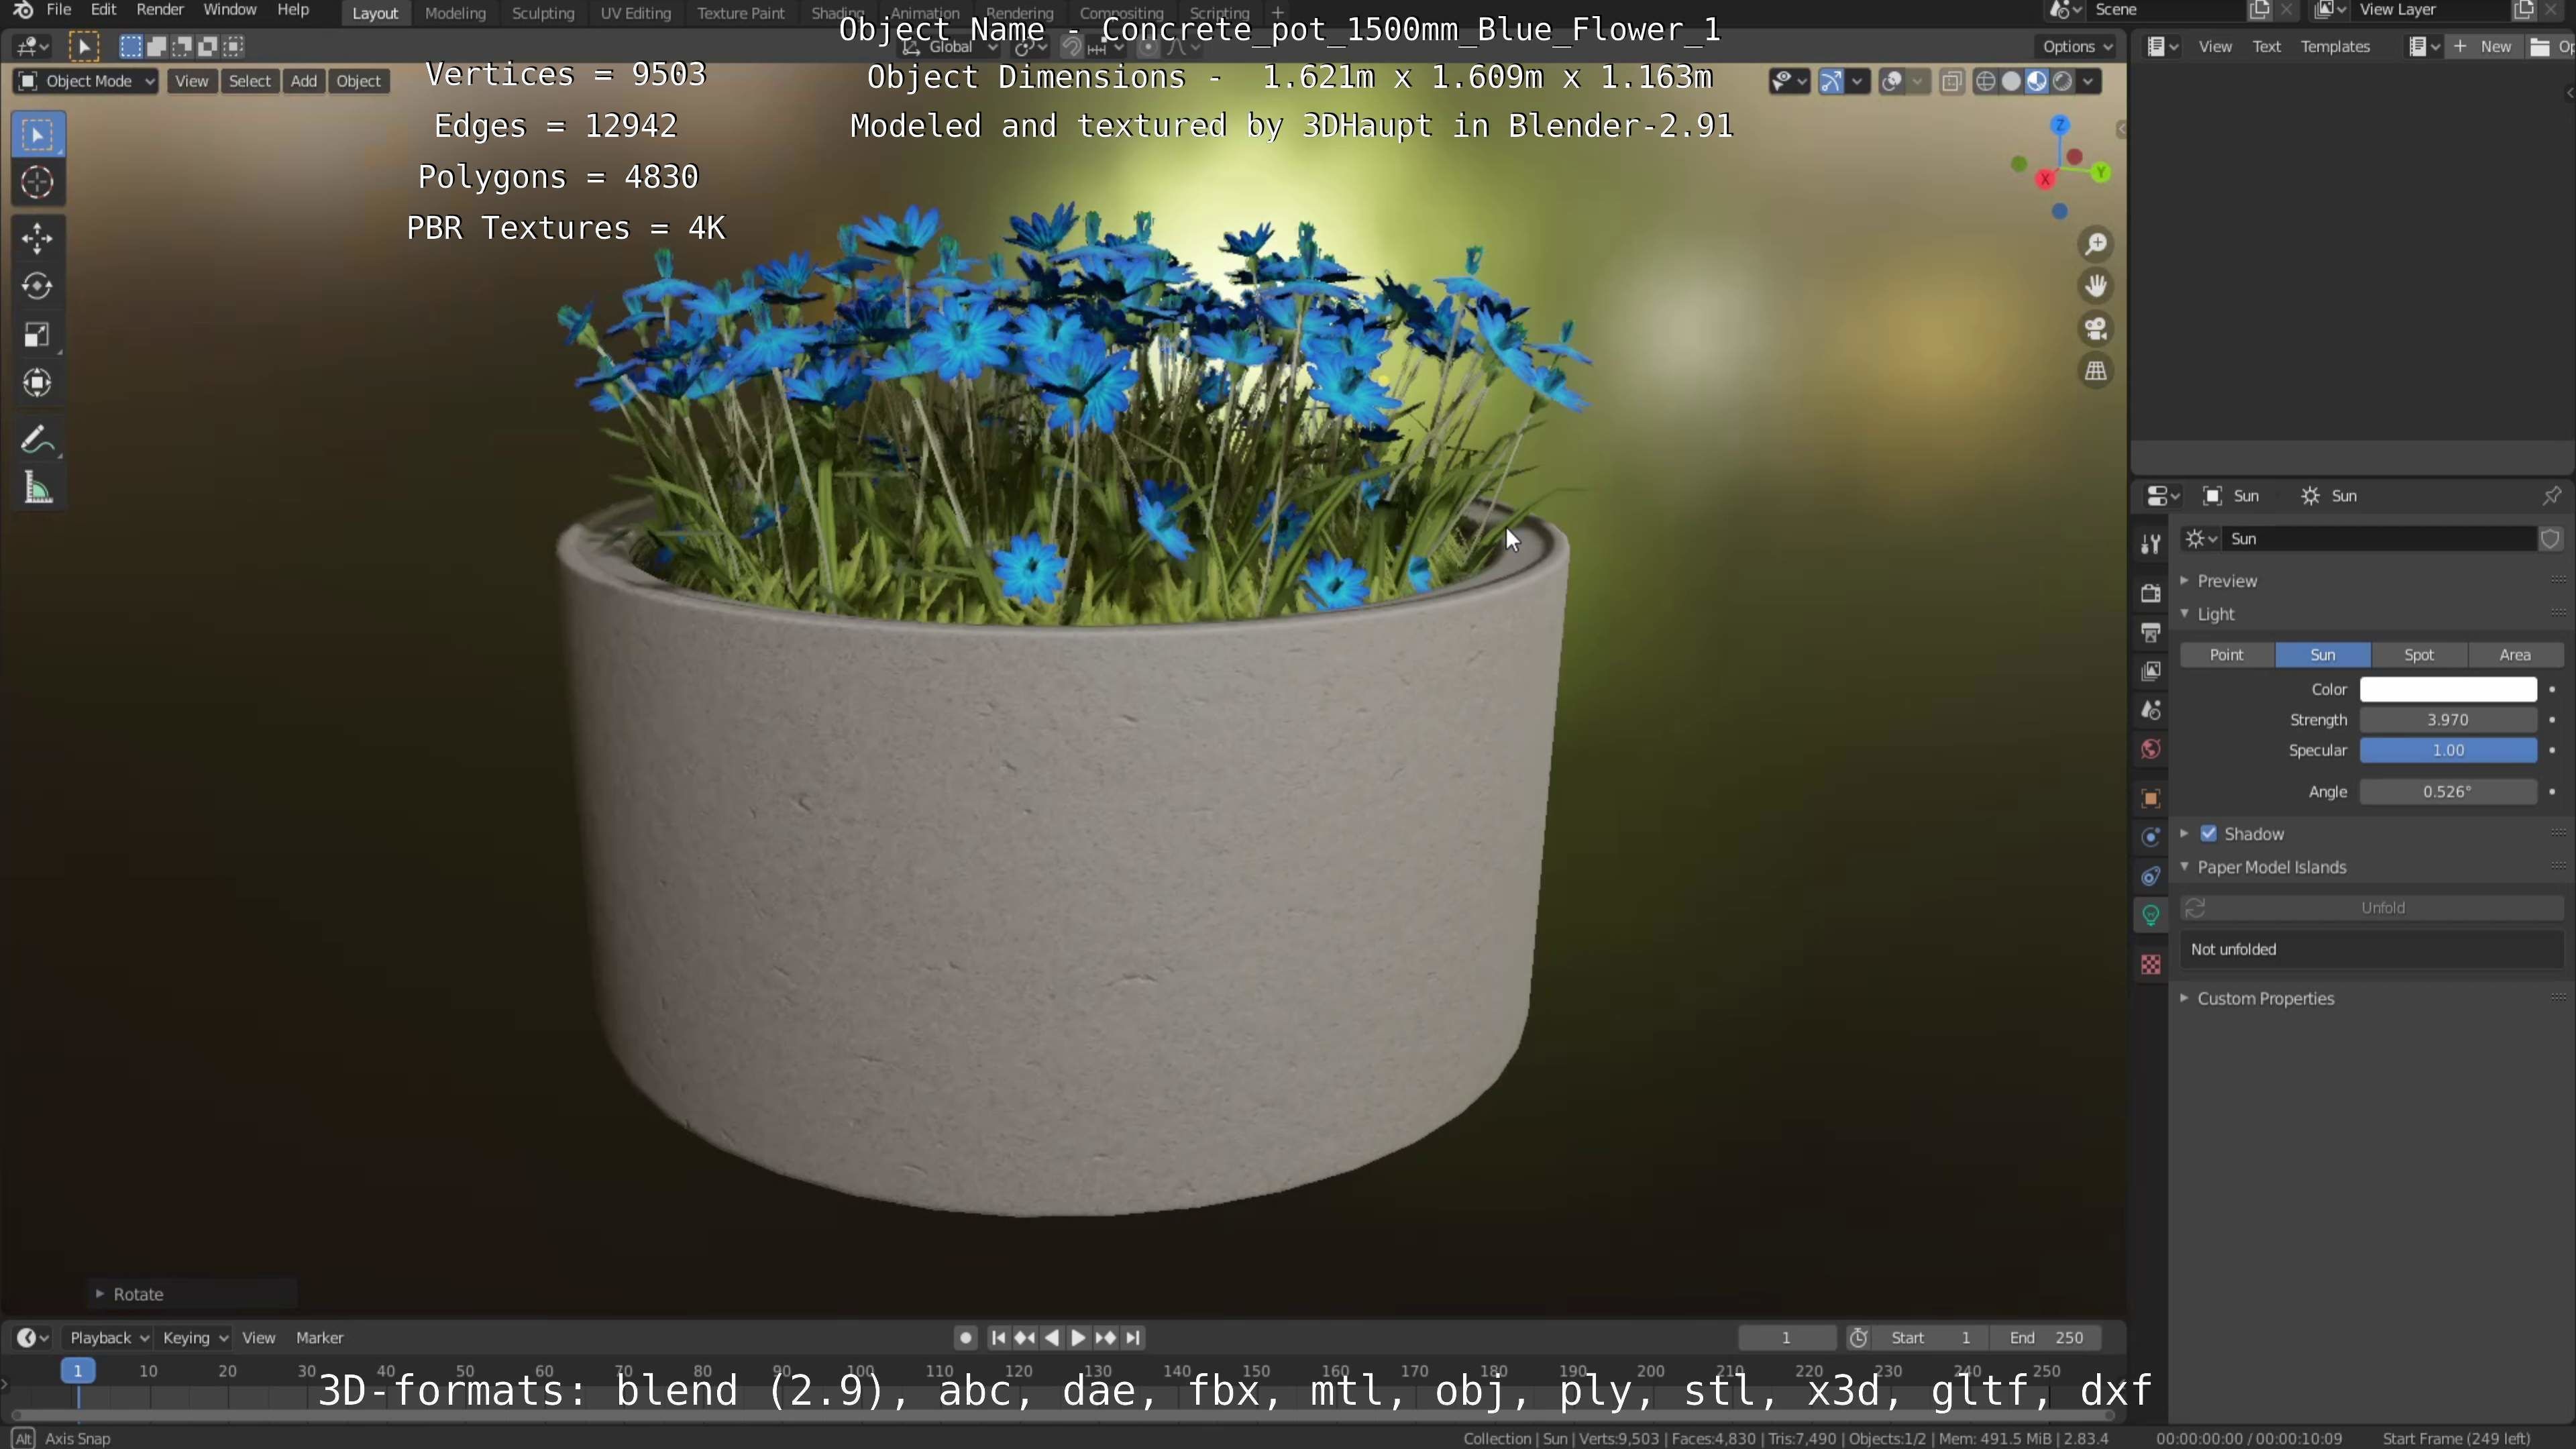Click the X axis on navigation gizmo
This screenshot has height=1449, width=2576.
(2044, 179)
